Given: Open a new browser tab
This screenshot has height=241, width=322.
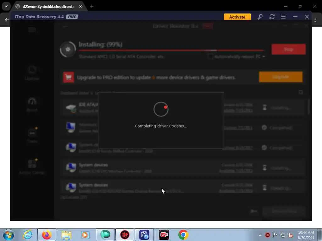Looking at the screenshot, I should 92,6.
